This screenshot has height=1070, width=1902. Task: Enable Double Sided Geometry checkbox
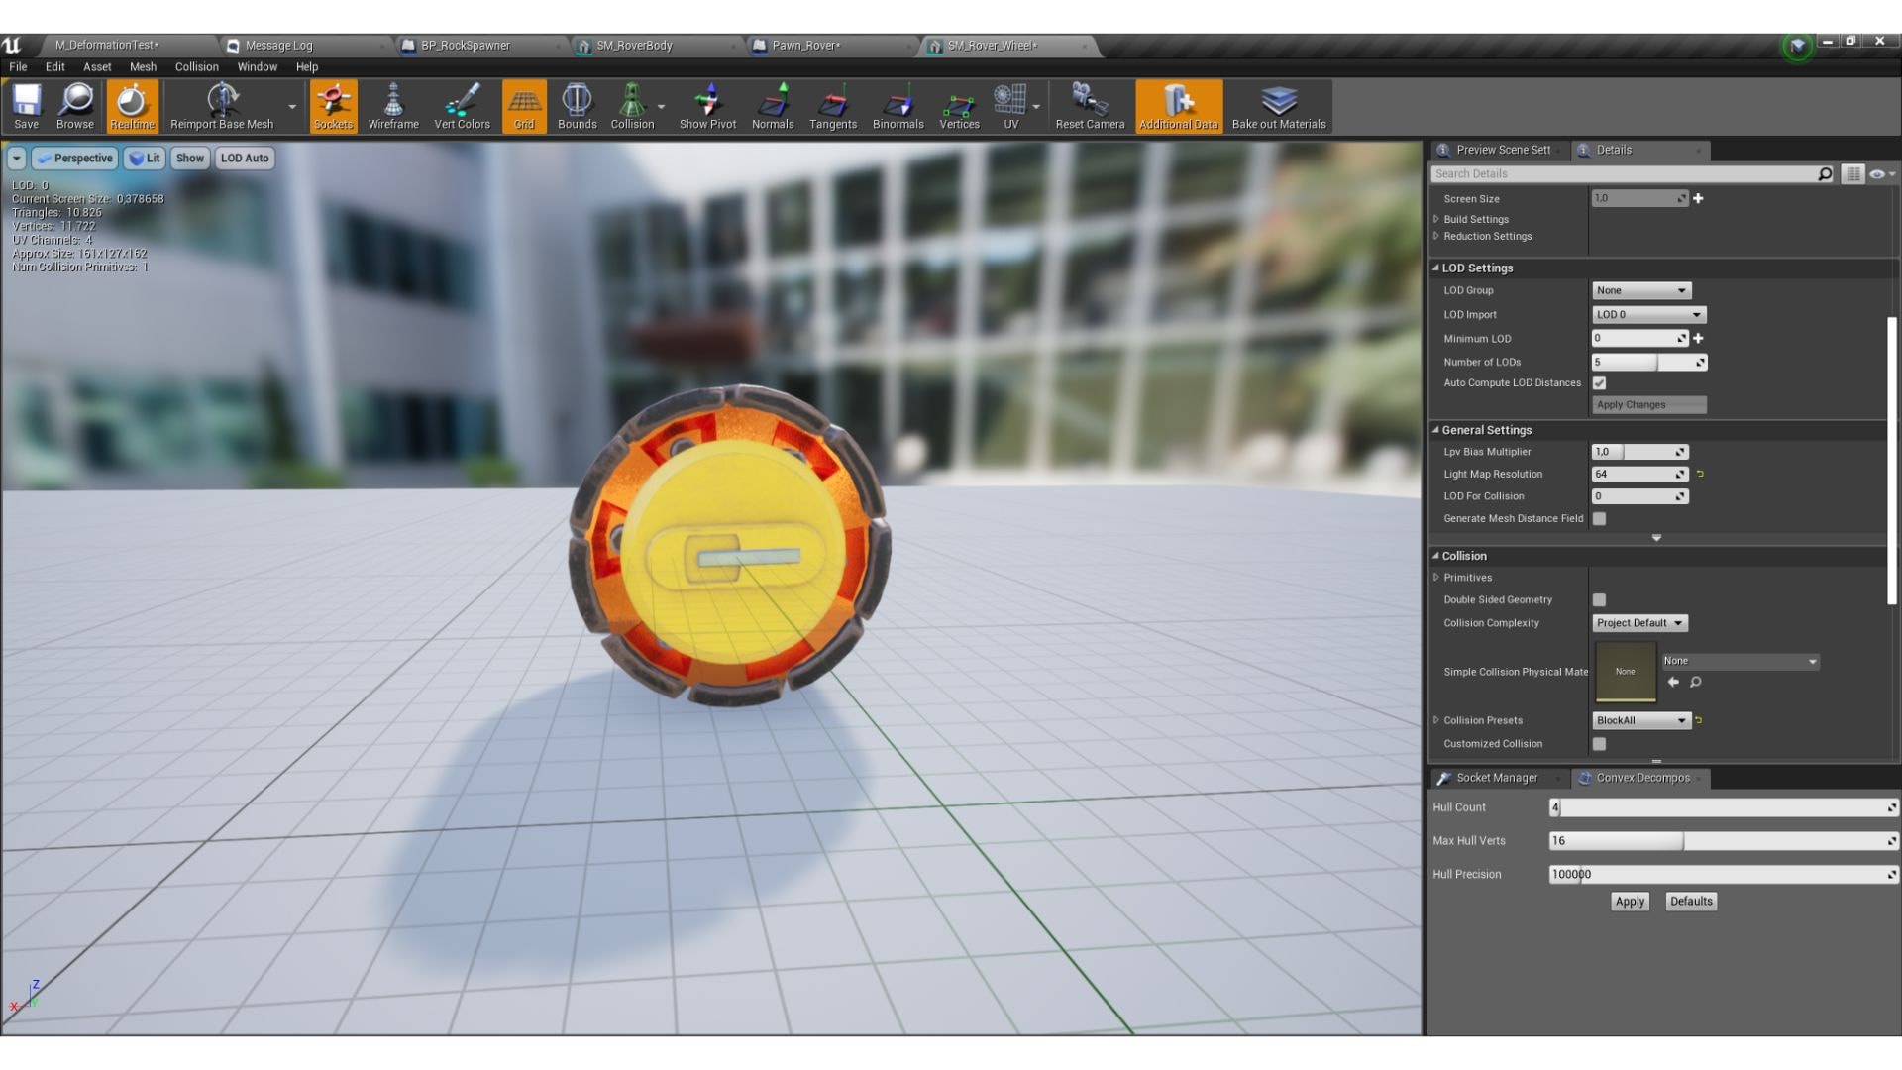(x=1599, y=600)
